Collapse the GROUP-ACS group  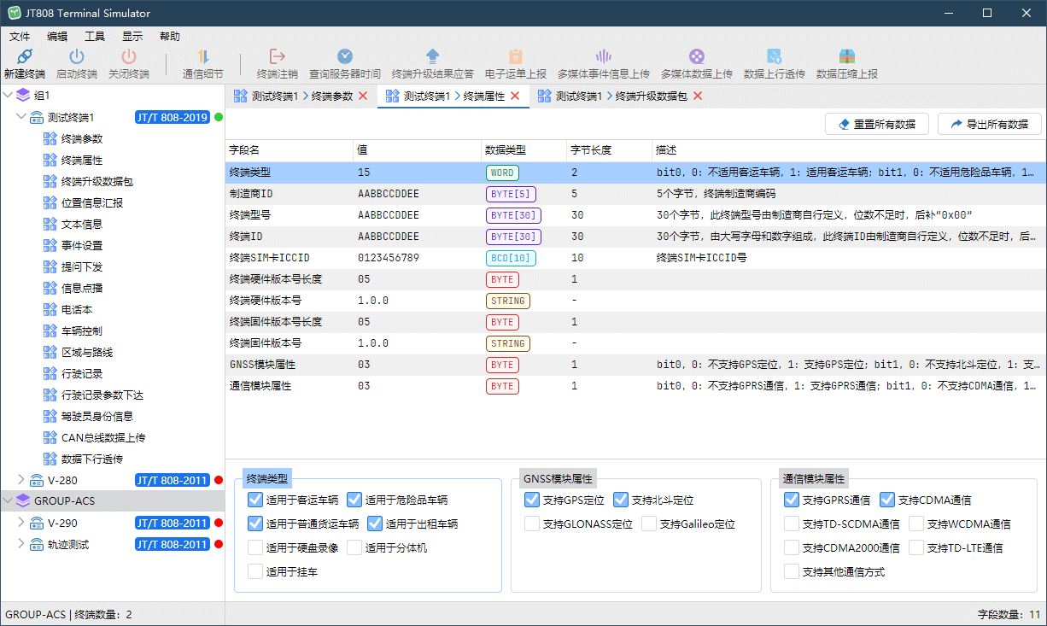point(9,501)
